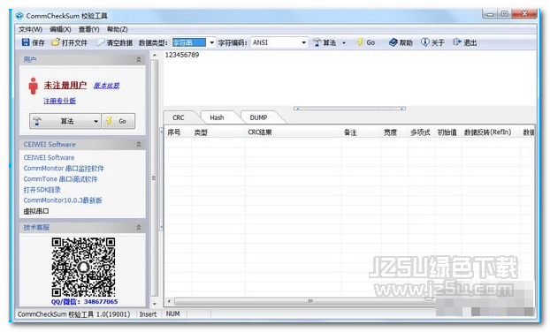This screenshot has width=550, height=332.
Task: Click the CRC结果 column header
Action: coord(293,132)
